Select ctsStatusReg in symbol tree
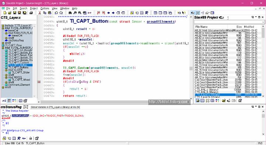Screen dimensions: 266x145 [16, 40]
